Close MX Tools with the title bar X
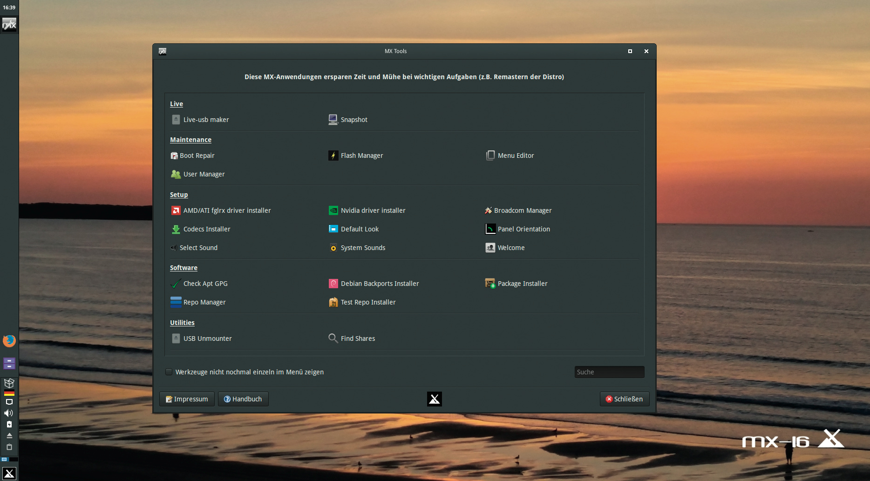 pyautogui.click(x=646, y=51)
